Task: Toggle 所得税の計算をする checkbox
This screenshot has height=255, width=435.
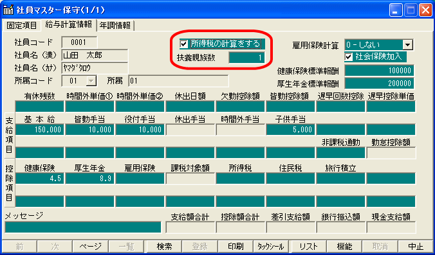Action: pyautogui.click(x=183, y=44)
